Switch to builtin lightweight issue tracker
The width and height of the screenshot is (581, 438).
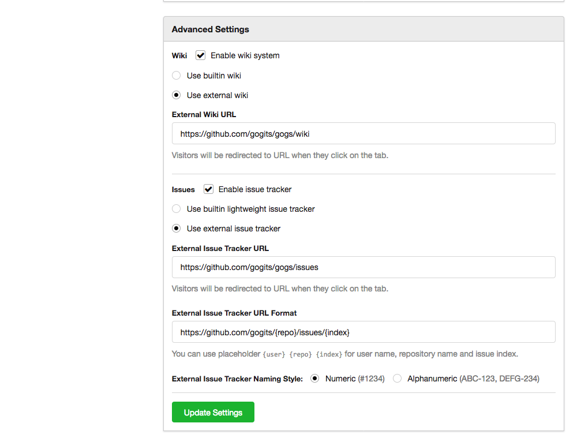[x=177, y=209]
